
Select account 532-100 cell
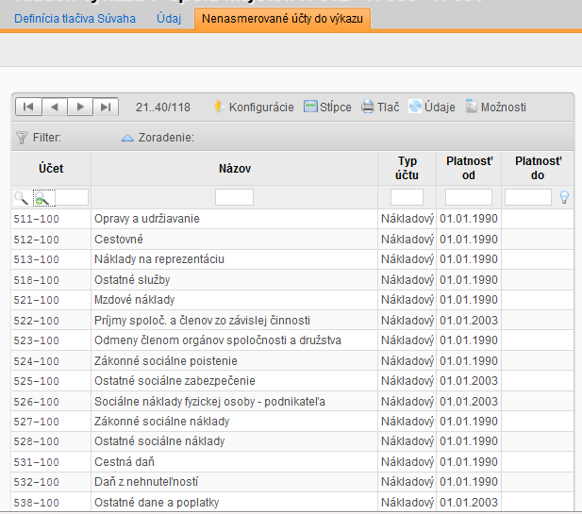tap(51, 482)
